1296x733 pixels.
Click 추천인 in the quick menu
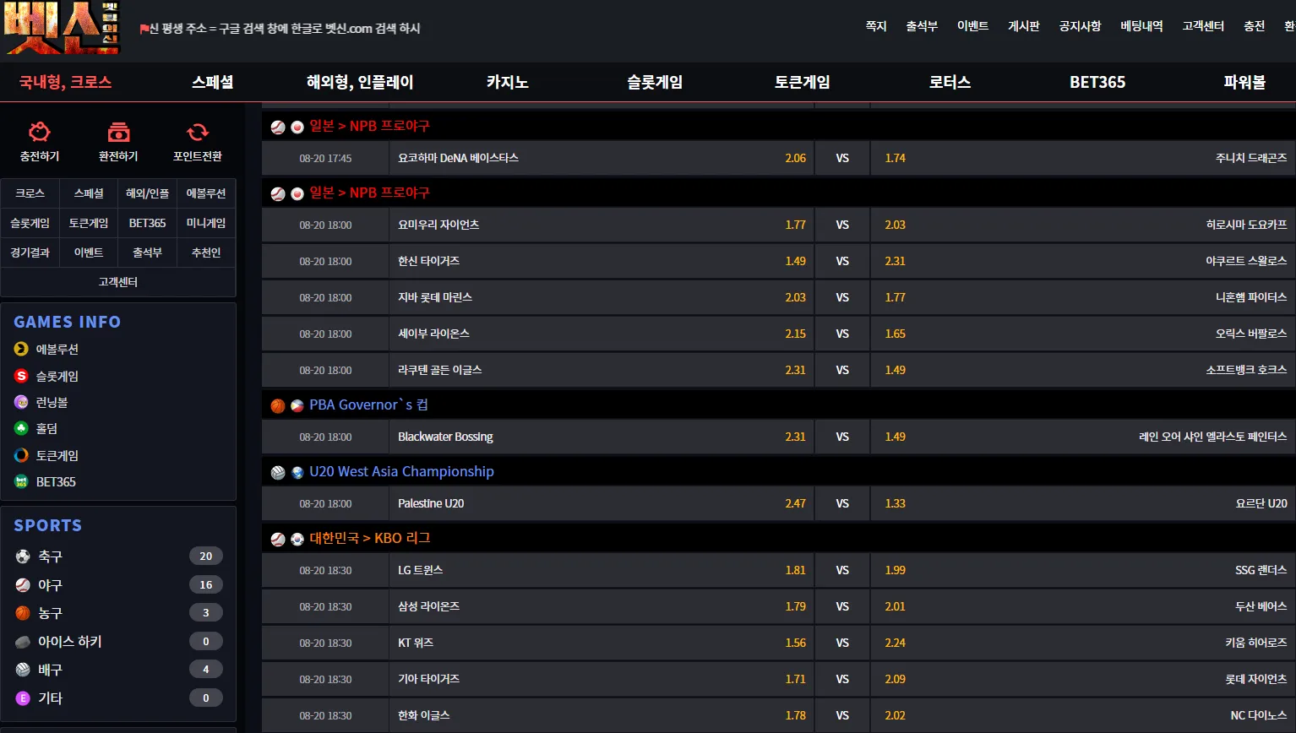(206, 252)
